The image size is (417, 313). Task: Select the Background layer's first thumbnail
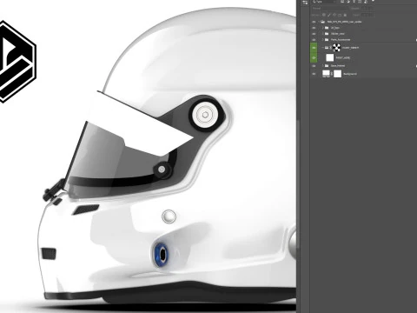327,74
